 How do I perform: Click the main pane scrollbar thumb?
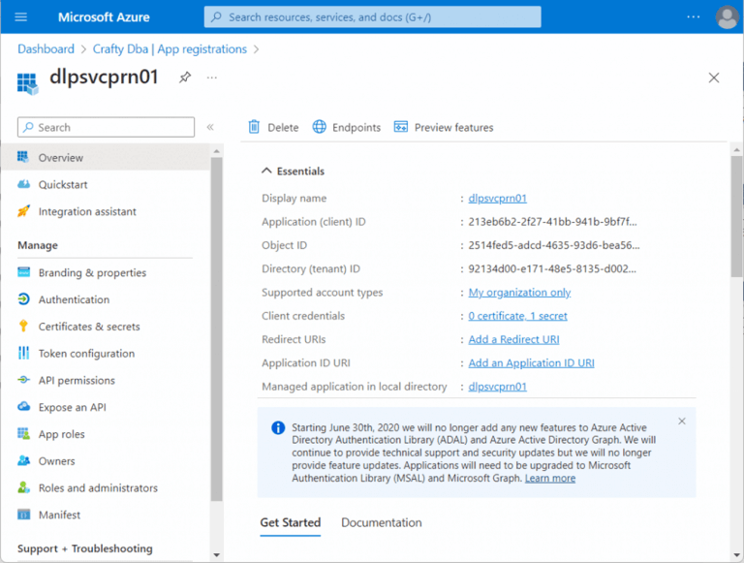pyautogui.click(x=736, y=216)
